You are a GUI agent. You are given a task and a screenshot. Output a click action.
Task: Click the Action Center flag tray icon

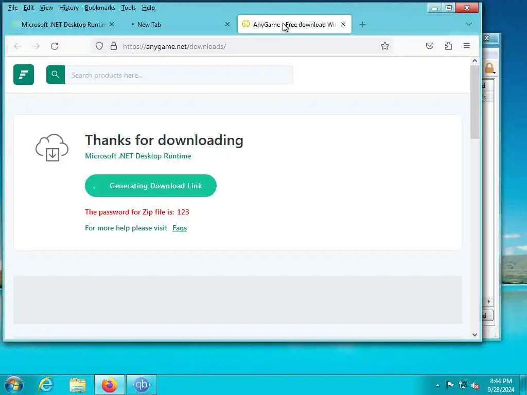click(x=450, y=385)
